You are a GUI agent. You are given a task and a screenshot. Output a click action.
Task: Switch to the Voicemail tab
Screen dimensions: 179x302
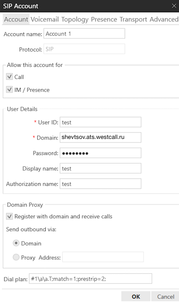45,19
